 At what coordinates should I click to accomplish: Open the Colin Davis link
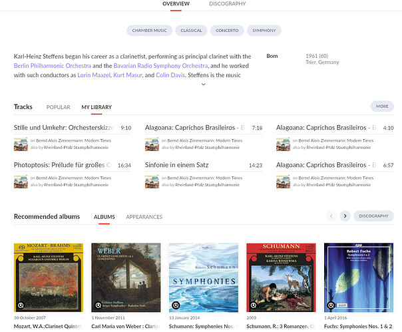coord(170,75)
